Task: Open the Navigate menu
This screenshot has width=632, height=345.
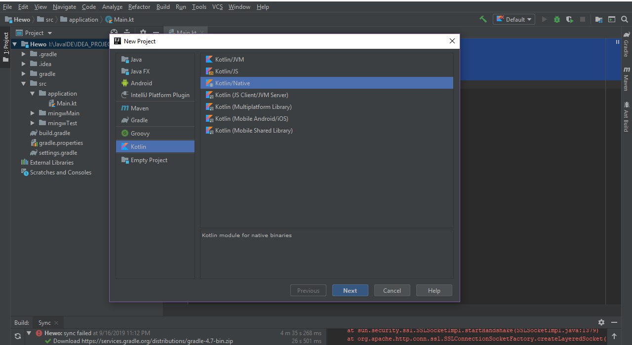Action: (x=64, y=7)
